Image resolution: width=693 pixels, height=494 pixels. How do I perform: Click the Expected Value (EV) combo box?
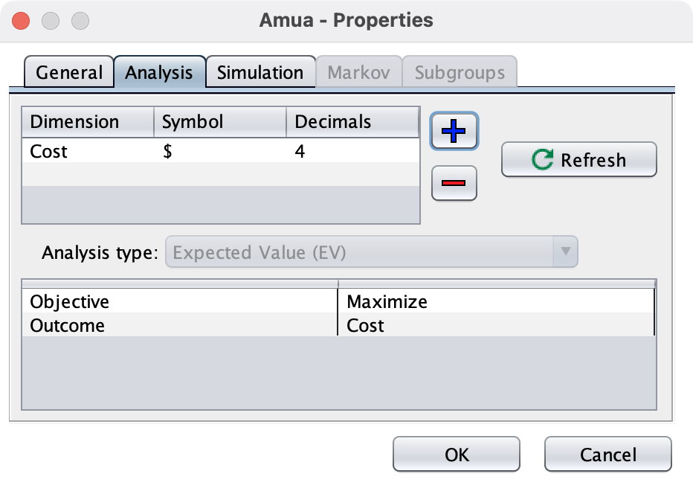tap(361, 252)
